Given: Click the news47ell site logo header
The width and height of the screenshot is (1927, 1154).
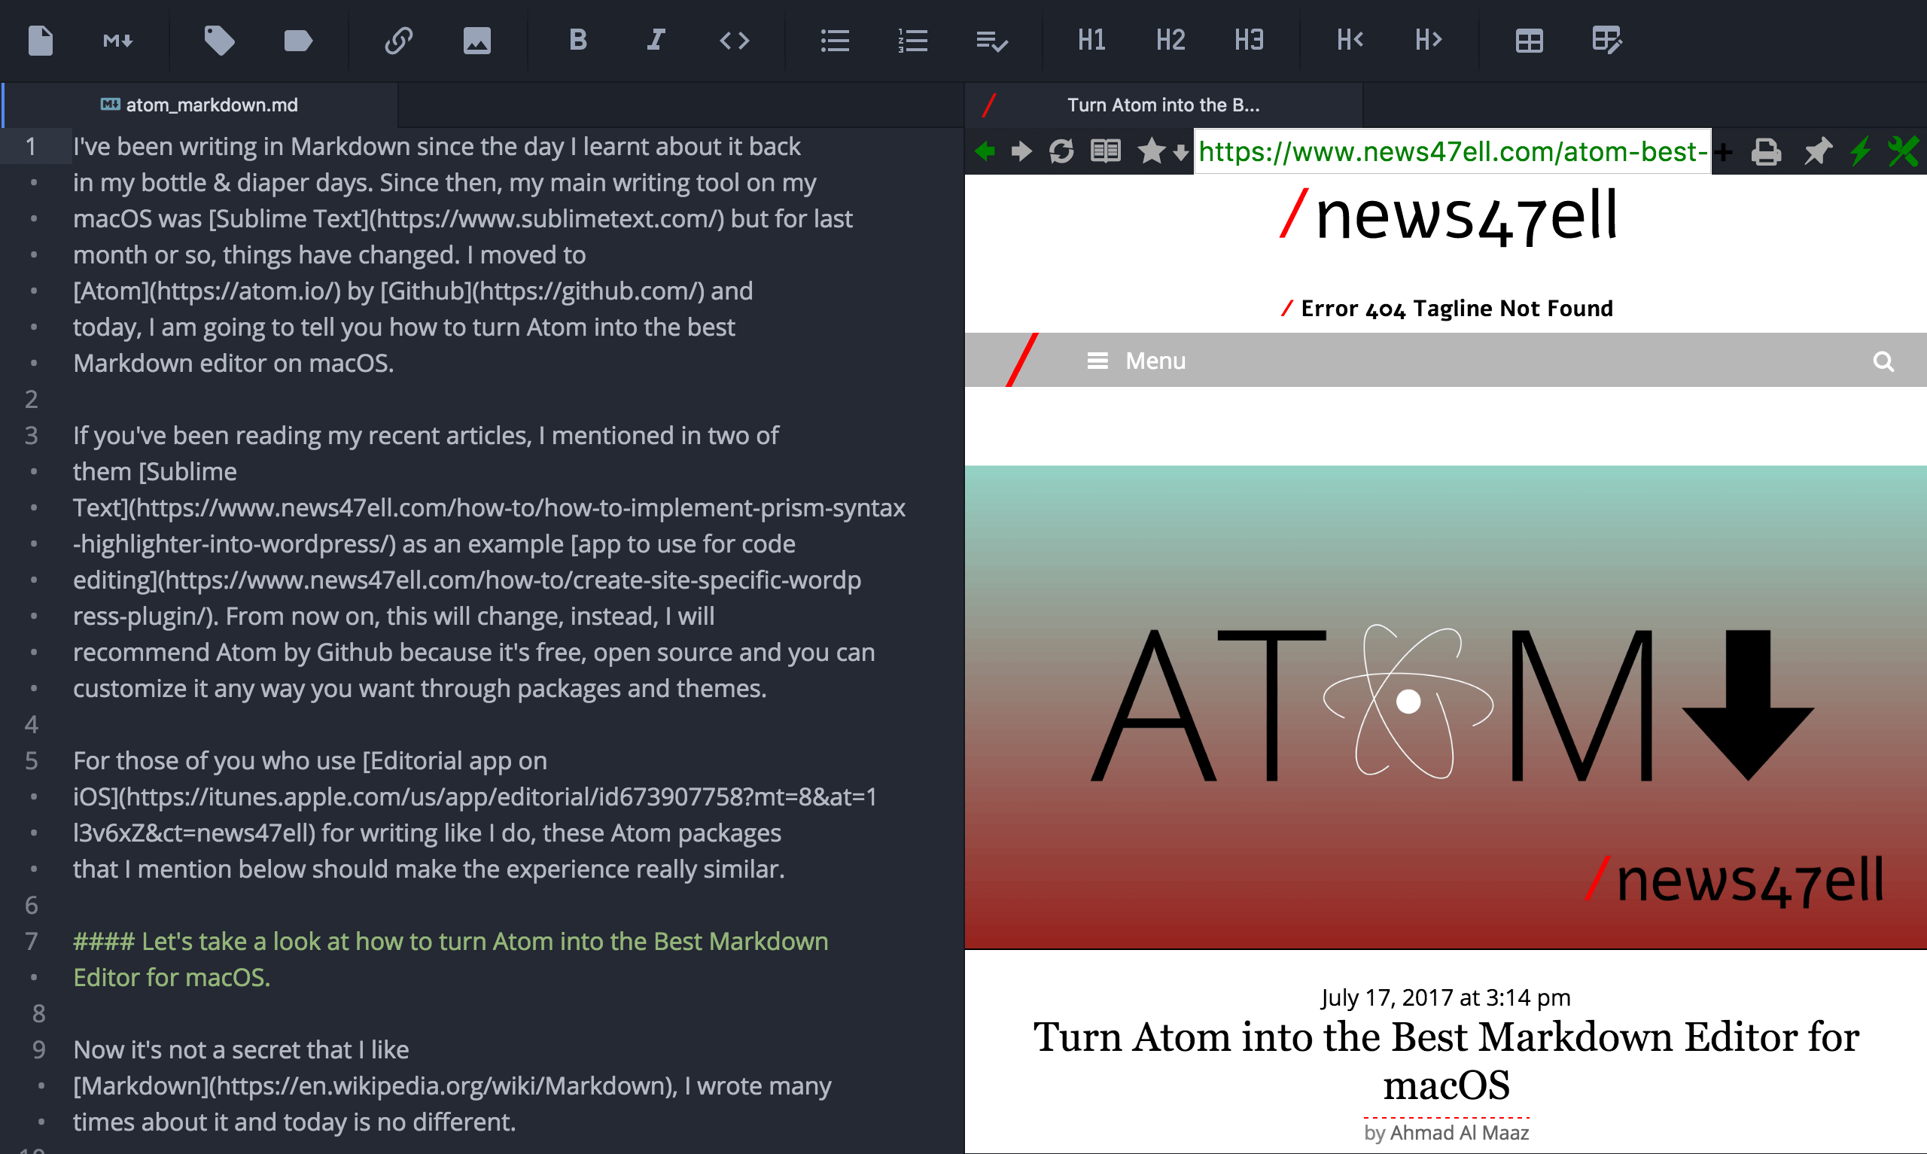Looking at the screenshot, I should (1448, 215).
